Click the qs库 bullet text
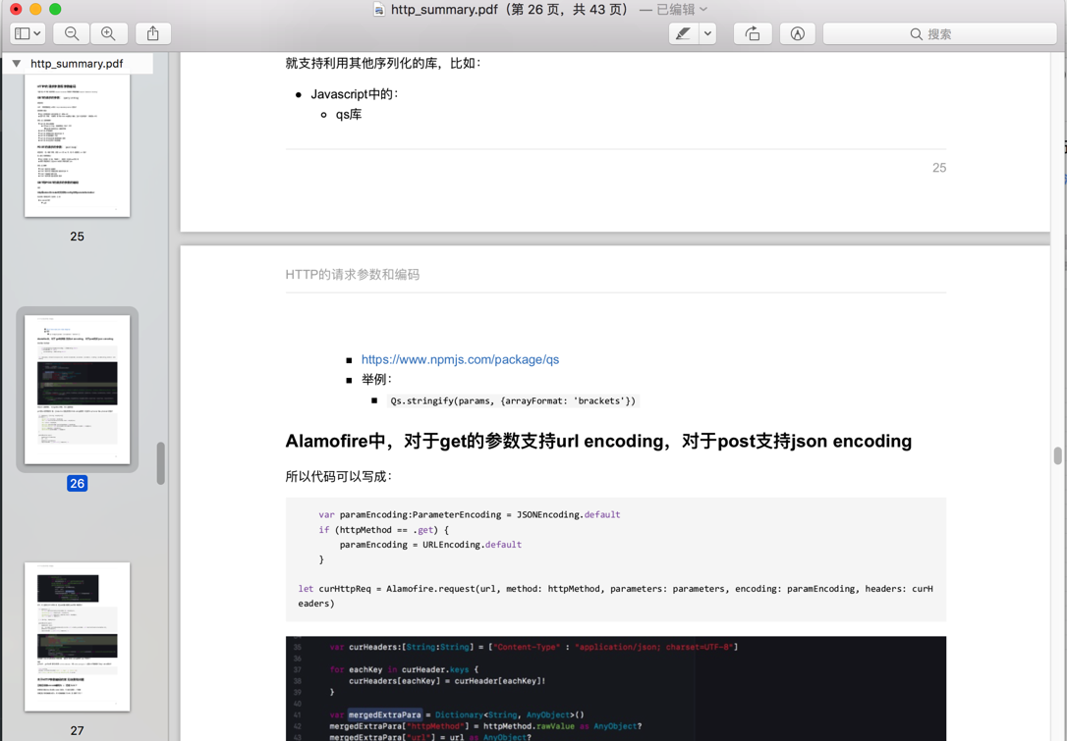The height and width of the screenshot is (741, 1067). [x=349, y=114]
